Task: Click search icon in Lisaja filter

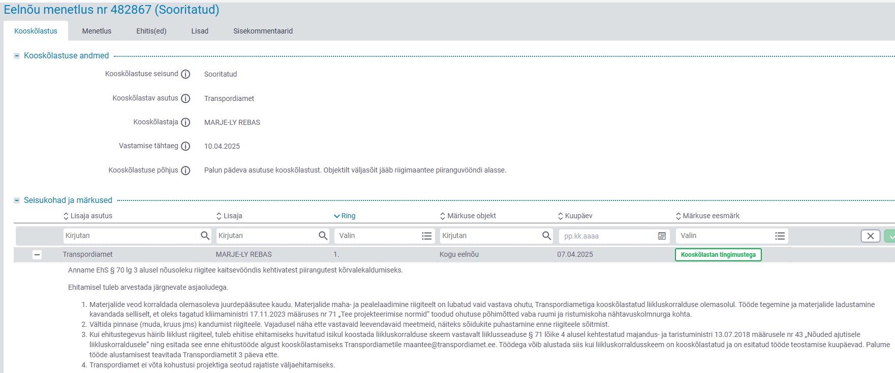Action: pyautogui.click(x=323, y=235)
